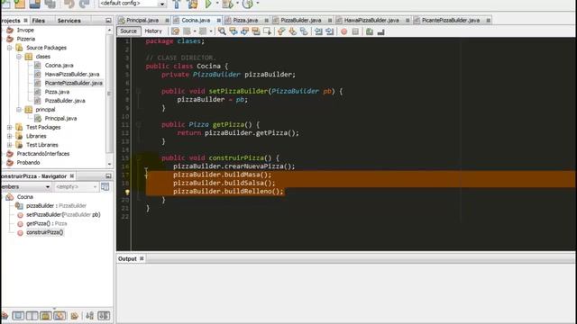Click Next Bookmark icon
This screenshot has width=577, height=324.
[x=292, y=31]
